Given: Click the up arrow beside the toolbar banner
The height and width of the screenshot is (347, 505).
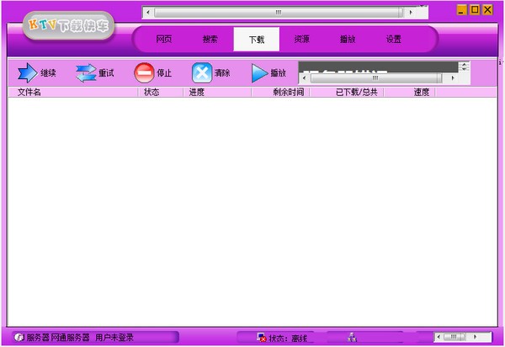Looking at the screenshot, I should pyautogui.click(x=464, y=64).
